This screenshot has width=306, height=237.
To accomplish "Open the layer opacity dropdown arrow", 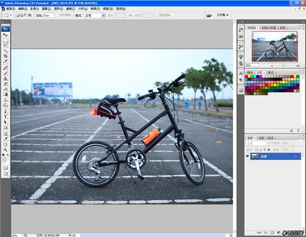I will (x=292, y=143).
